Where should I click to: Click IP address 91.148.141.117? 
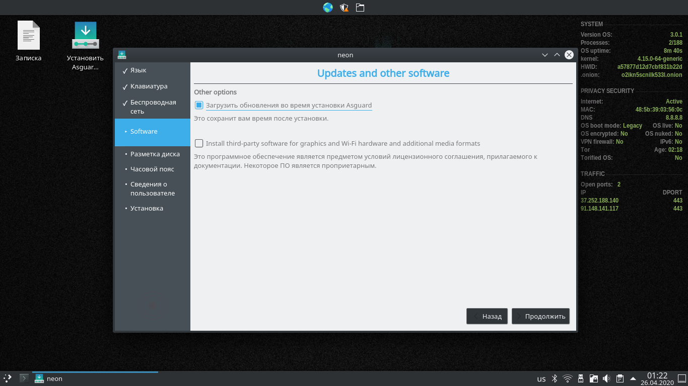(x=599, y=209)
